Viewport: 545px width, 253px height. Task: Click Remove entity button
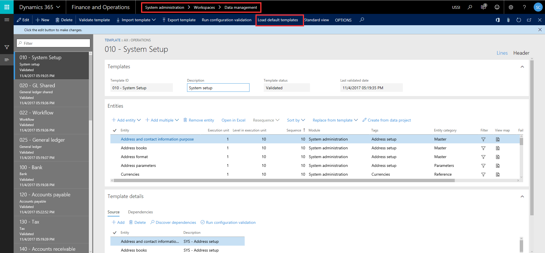199,120
